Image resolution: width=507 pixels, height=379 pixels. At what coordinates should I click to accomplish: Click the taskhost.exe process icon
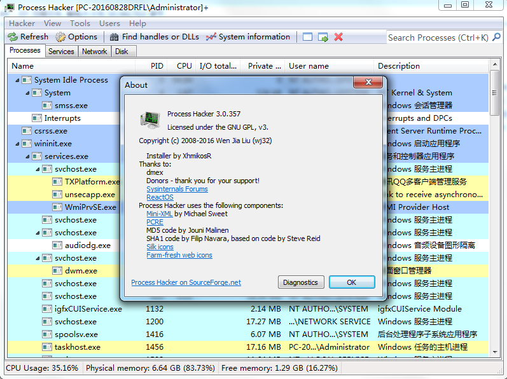click(47, 347)
